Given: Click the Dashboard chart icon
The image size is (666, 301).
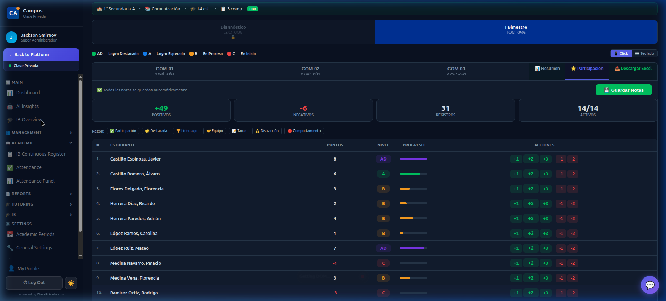Looking at the screenshot, I should pyautogui.click(x=10, y=93).
